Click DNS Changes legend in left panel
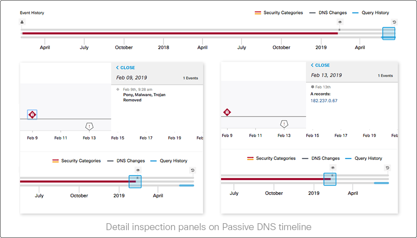Image resolution: width=417 pixels, height=238 pixels. point(126,161)
